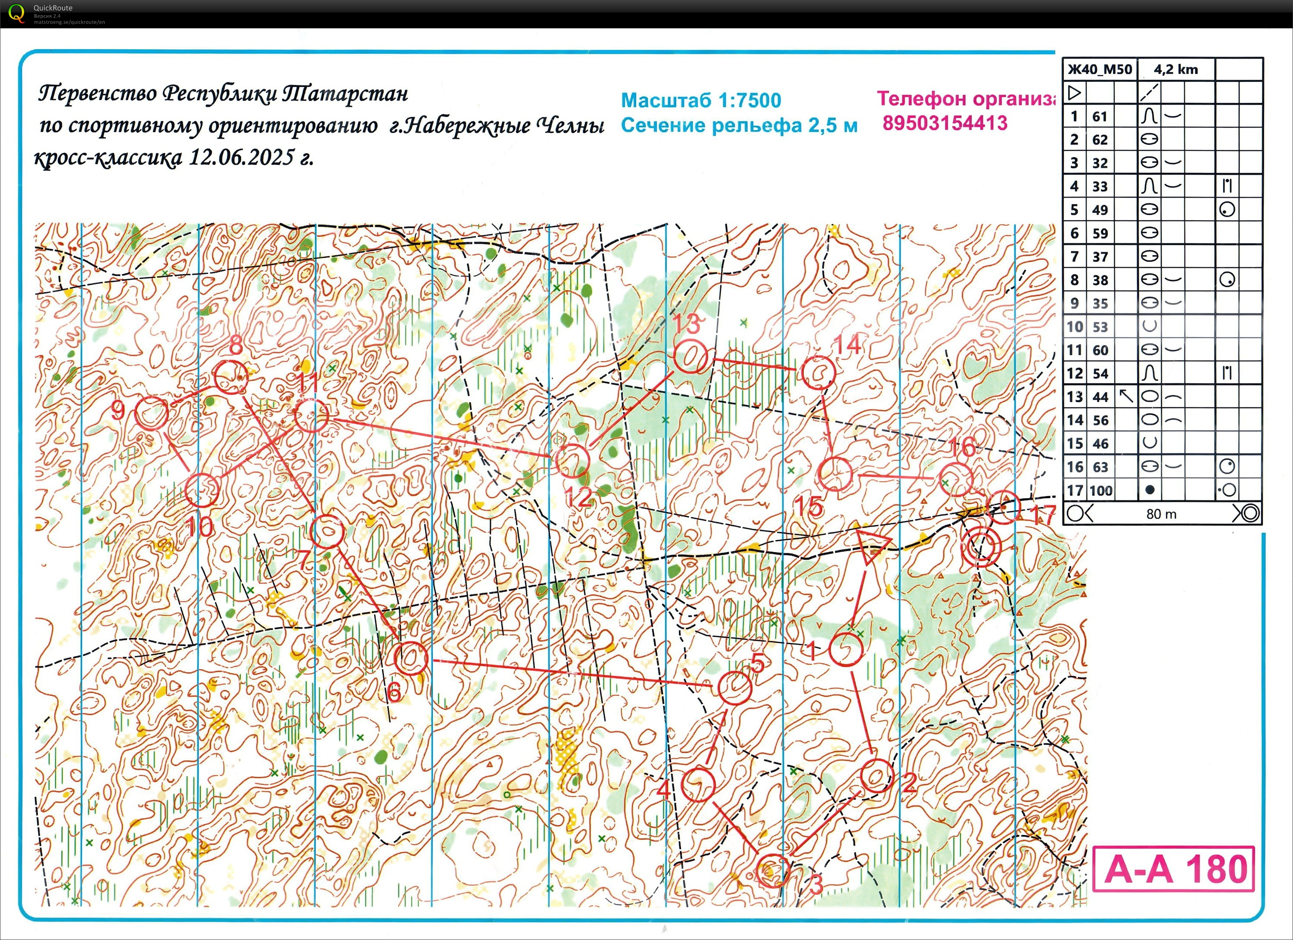Select control circle 11 on the map

click(312, 415)
